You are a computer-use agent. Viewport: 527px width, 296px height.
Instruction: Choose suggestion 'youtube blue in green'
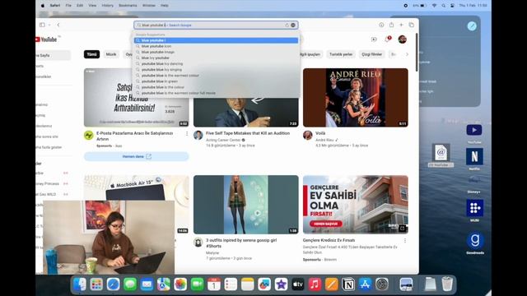(x=216, y=81)
